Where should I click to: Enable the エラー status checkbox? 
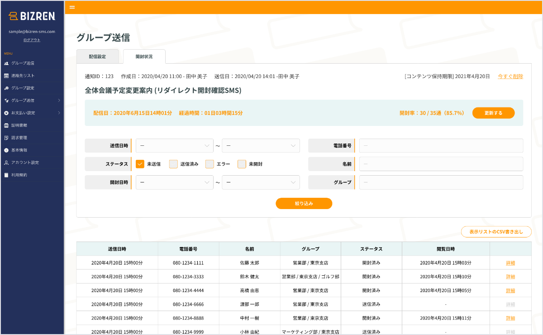[210, 164]
